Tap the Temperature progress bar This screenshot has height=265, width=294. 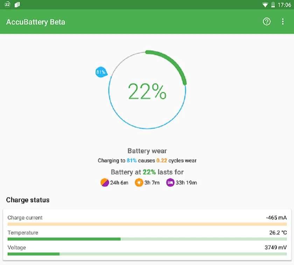tap(147, 239)
